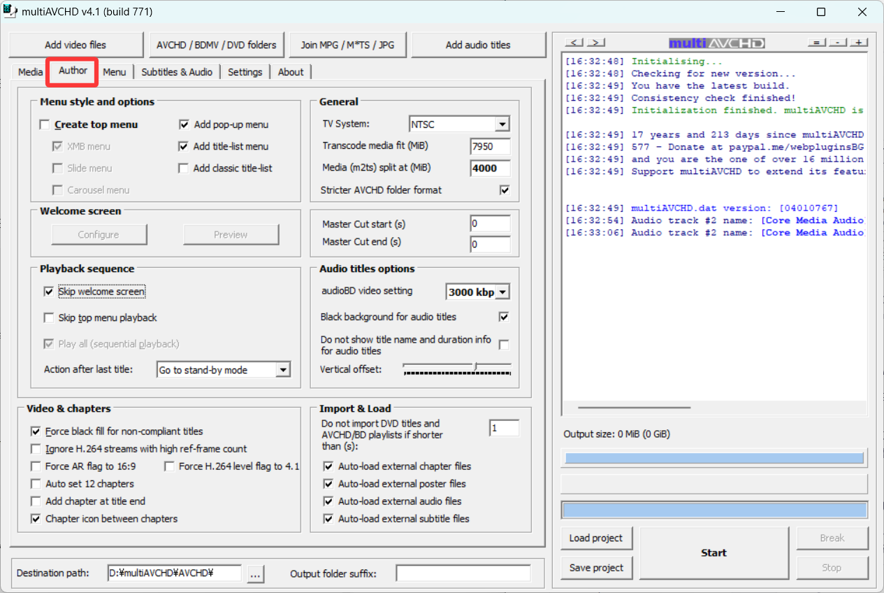Click Master Cut start (s) field

(x=490, y=224)
